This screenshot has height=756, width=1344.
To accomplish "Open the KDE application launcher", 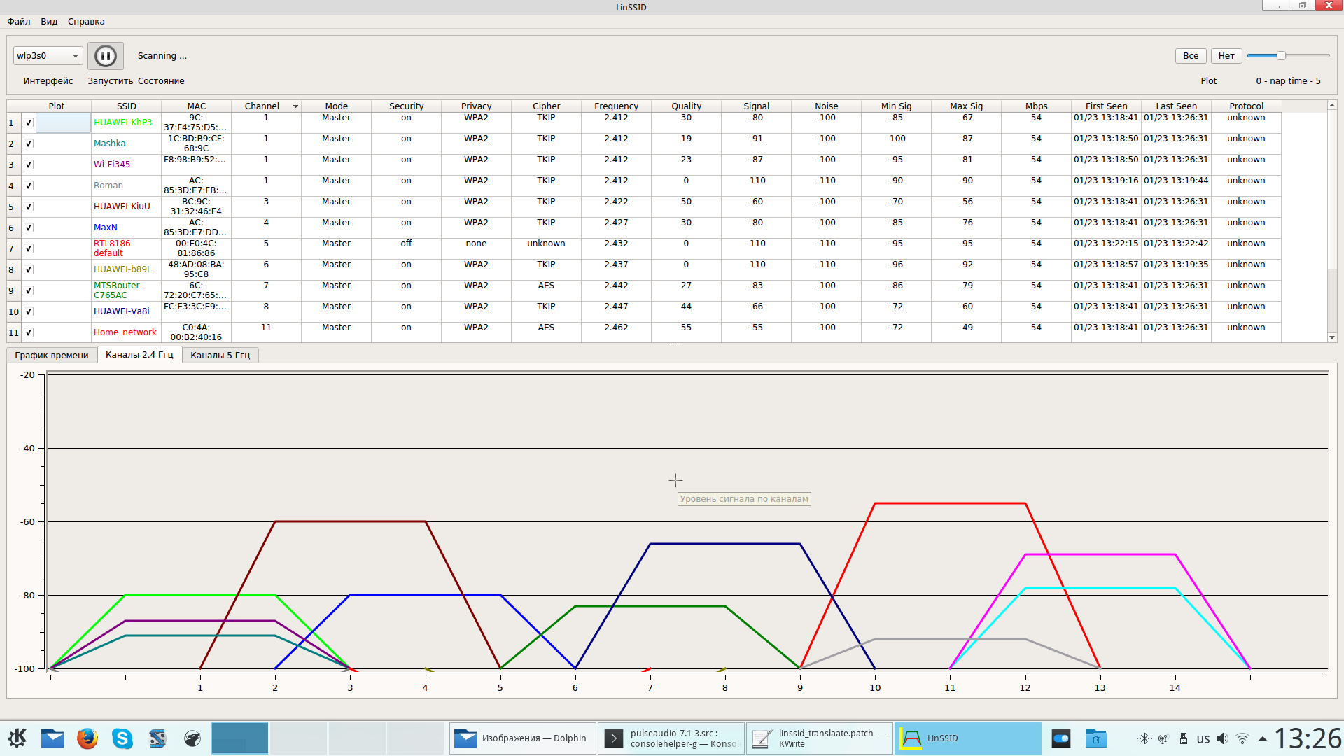I will (x=17, y=738).
